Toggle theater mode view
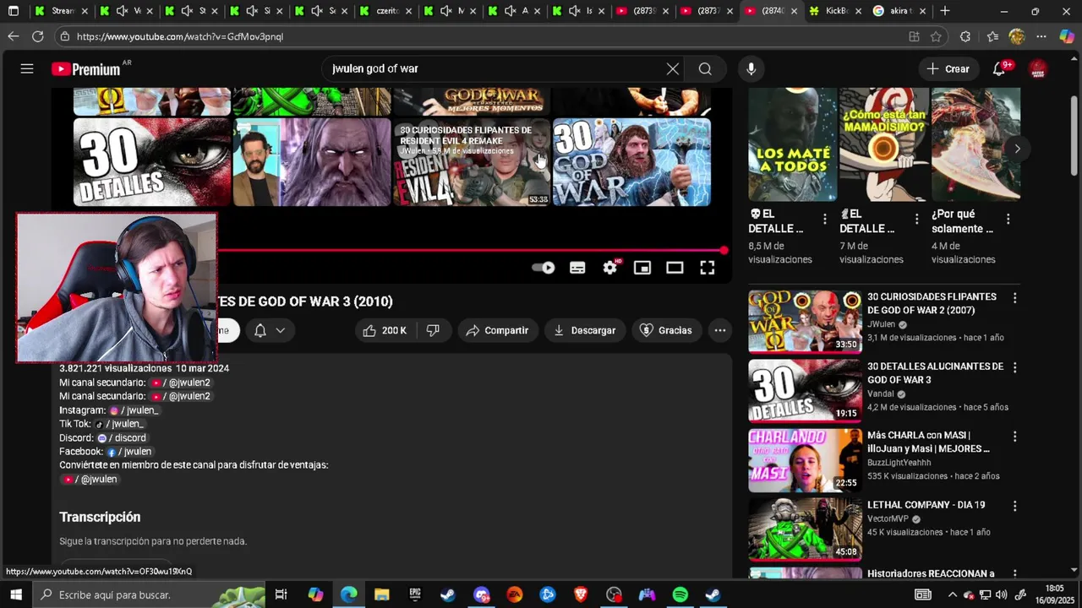1082x608 pixels. (675, 268)
